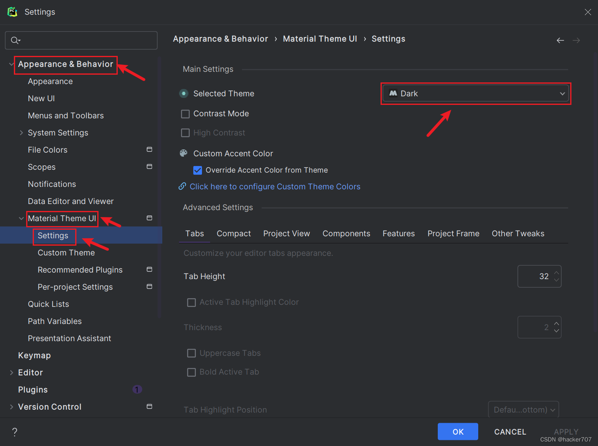Select Presentation Assistant in the tree
Image resolution: width=598 pixels, height=446 pixels.
[x=69, y=338]
